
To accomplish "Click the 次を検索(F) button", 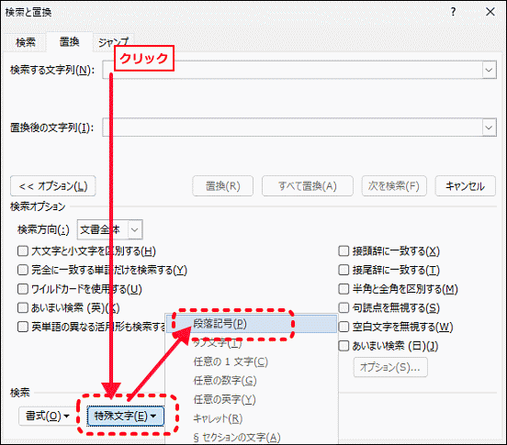I will pos(394,186).
